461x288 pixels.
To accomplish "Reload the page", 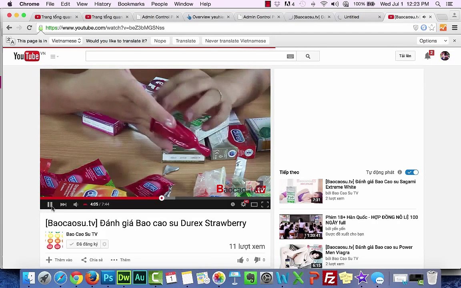I will (29, 28).
